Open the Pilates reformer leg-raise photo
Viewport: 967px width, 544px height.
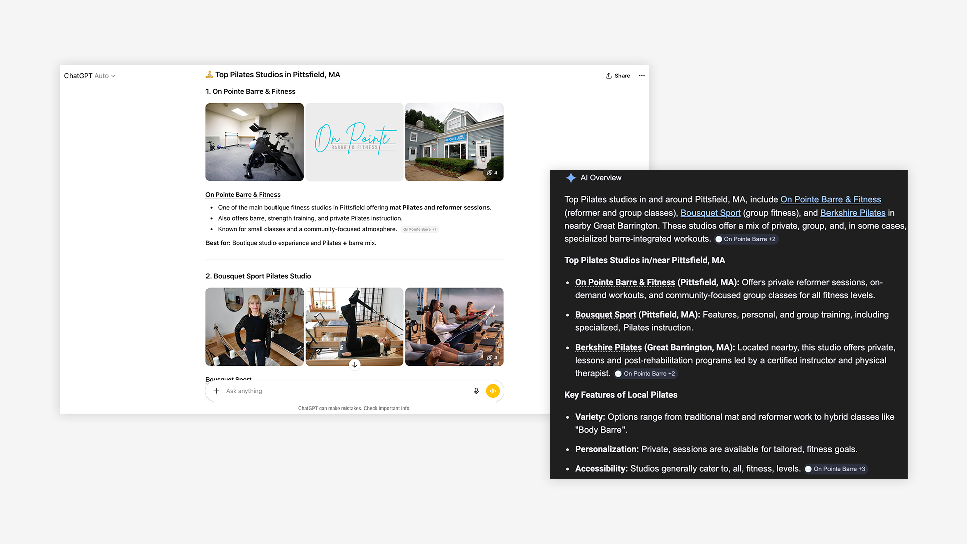pos(355,326)
